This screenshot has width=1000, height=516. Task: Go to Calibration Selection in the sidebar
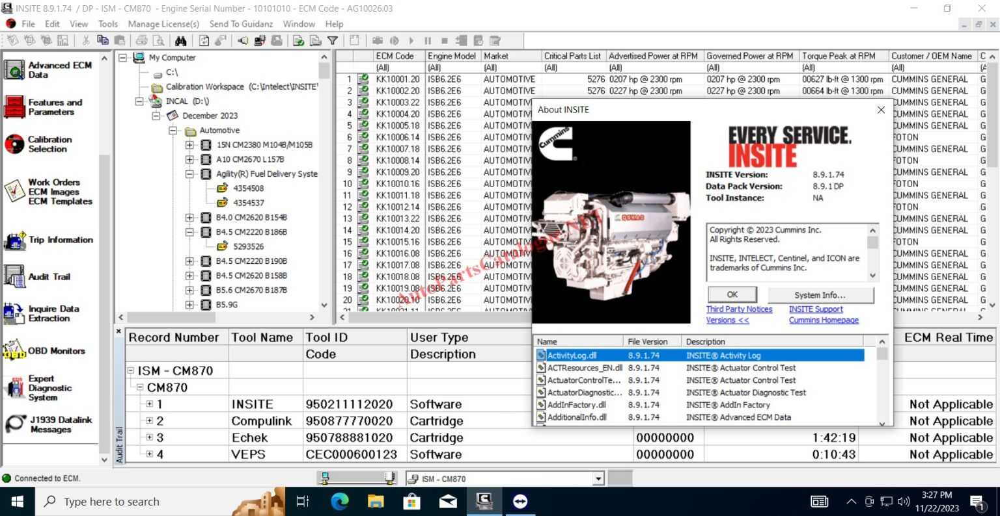coord(39,144)
